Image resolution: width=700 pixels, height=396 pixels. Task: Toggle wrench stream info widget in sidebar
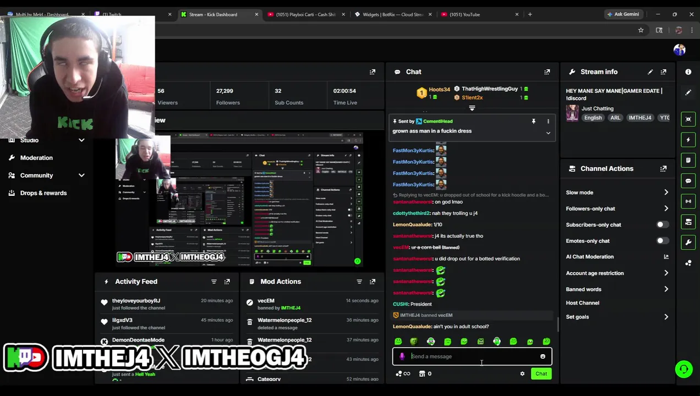pyautogui.click(x=688, y=242)
